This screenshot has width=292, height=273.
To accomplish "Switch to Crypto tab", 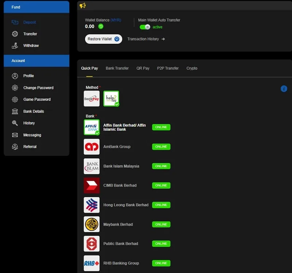I will tap(192, 68).
